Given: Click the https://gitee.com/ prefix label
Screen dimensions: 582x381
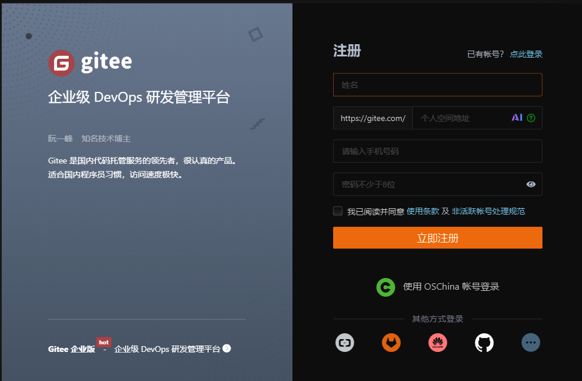Looking at the screenshot, I should click(373, 118).
